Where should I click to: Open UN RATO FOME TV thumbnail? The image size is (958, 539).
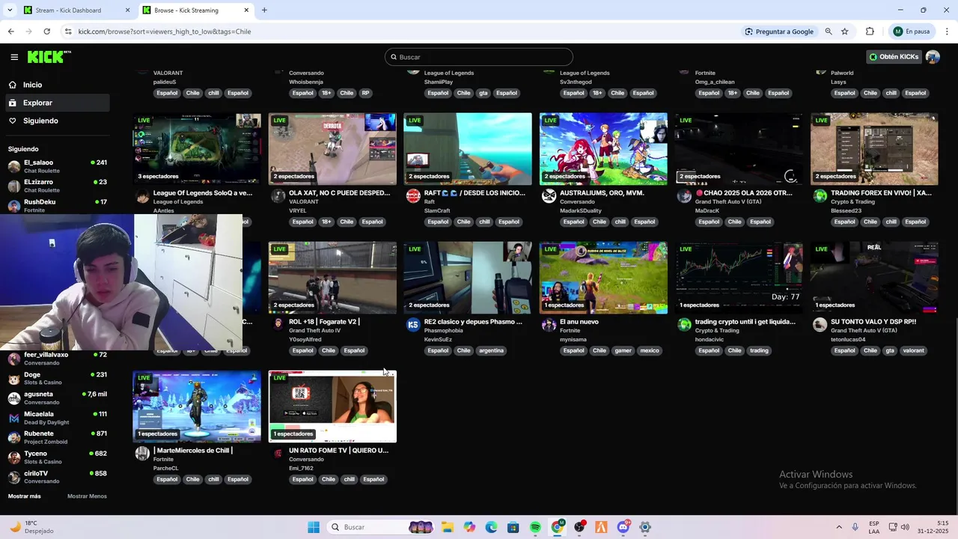coord(332,406)
